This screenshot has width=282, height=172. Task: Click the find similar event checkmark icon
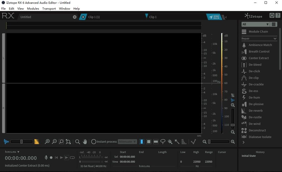click(x=193, y=142)
